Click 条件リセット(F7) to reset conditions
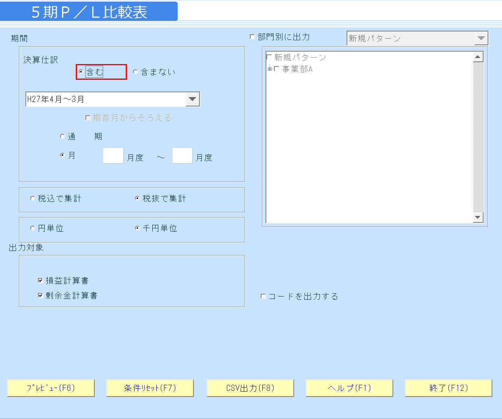 [x=150, y=388]
